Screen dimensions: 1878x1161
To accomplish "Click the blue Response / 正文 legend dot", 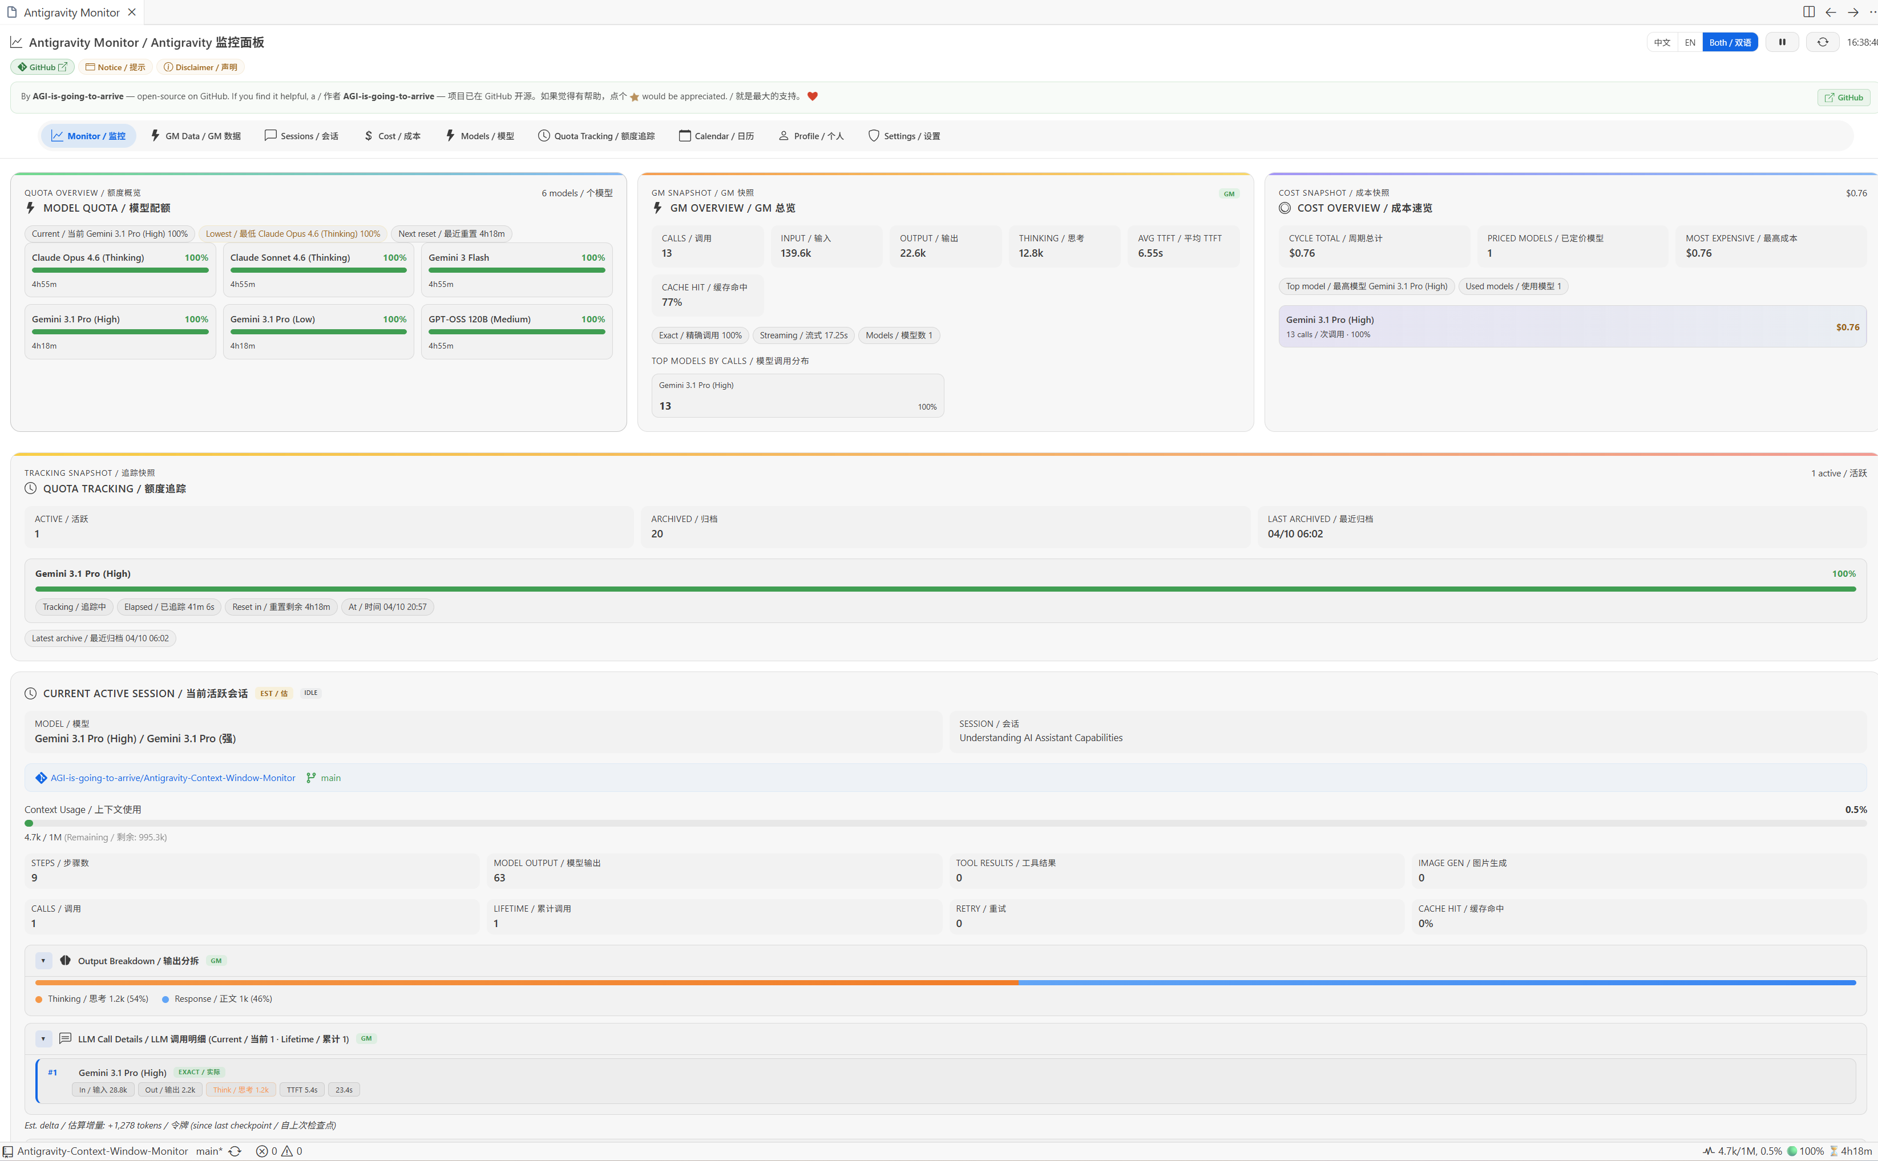I will 165,1000.
